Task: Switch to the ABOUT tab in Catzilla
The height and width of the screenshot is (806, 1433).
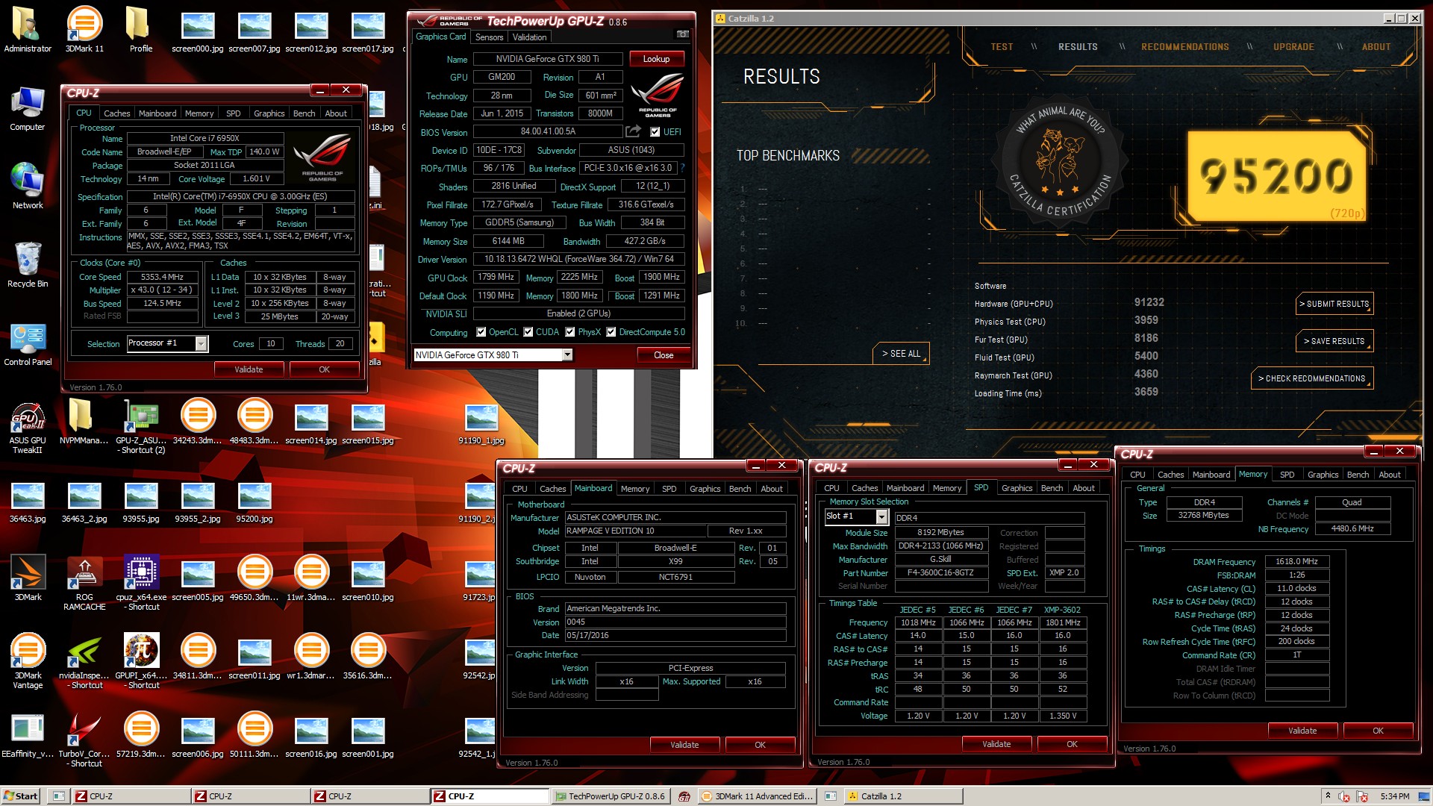Action: 1376,46
